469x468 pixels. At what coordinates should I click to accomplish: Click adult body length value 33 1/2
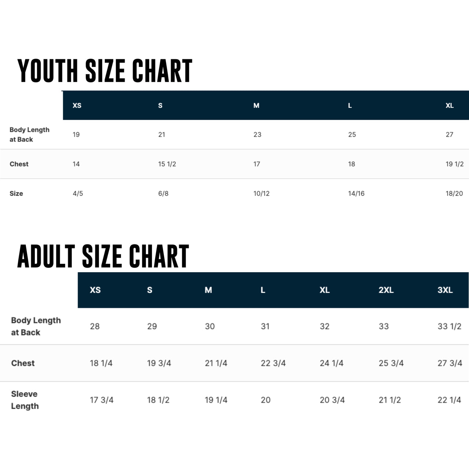click(x=449, y=326)
